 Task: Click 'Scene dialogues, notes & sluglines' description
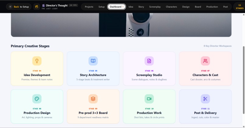(149, 80)
